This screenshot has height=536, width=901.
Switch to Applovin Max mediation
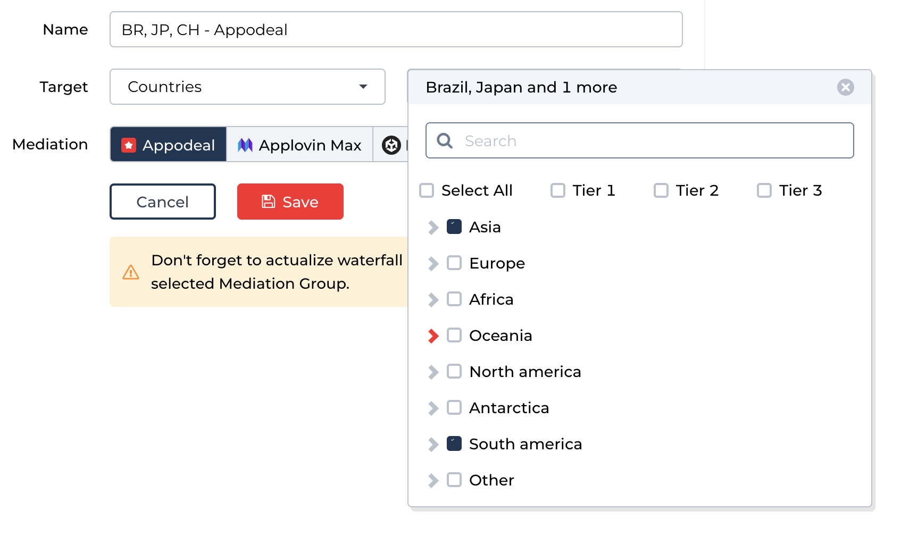(299, 145)
